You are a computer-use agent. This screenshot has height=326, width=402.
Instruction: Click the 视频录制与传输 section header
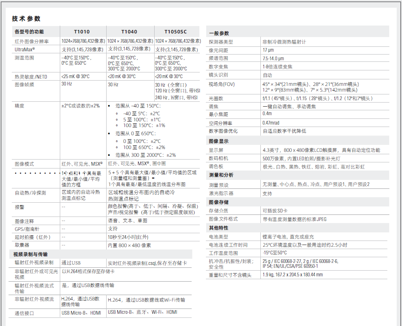click(x=31, y=254)
